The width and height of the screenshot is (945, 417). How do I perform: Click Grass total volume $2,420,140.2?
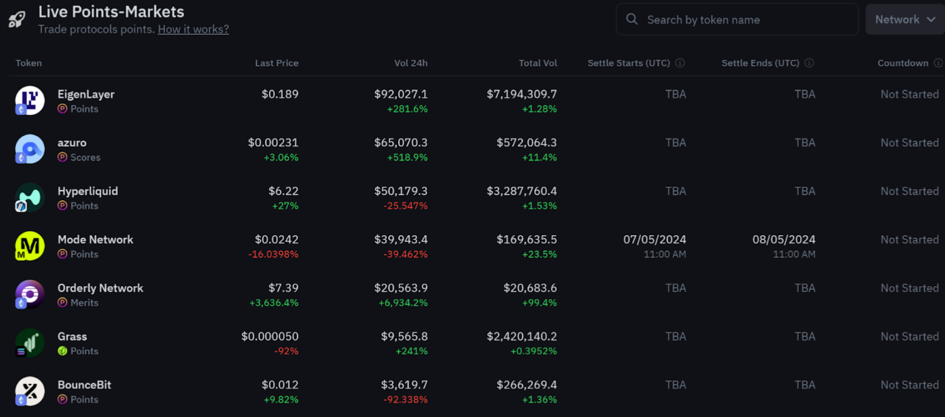click(x=522, y=336)
